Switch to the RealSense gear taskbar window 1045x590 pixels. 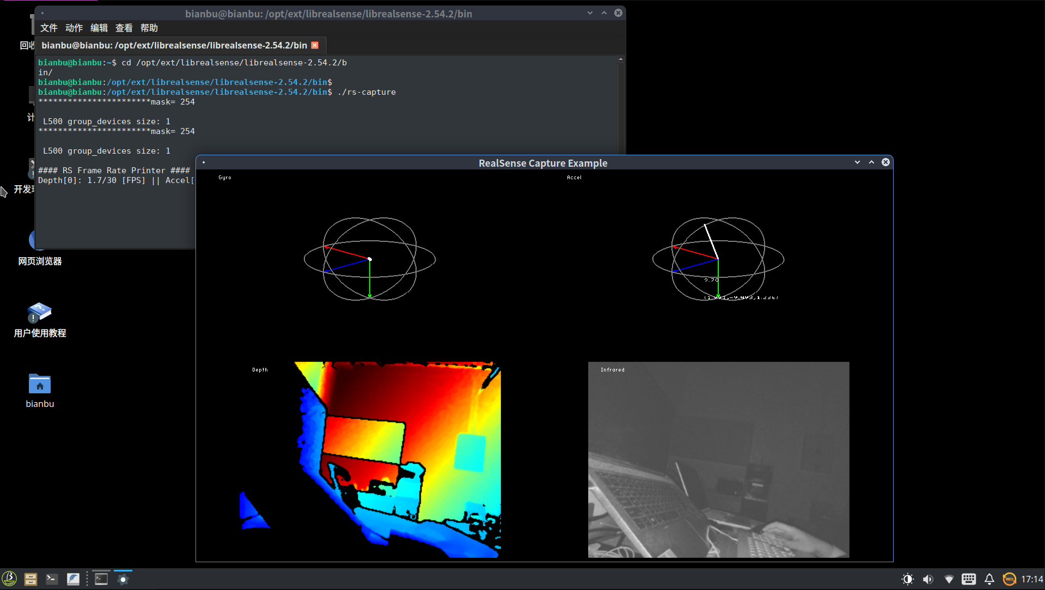point(123,579)
